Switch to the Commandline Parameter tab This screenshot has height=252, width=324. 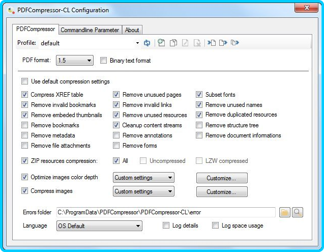(x=90, y=30)
